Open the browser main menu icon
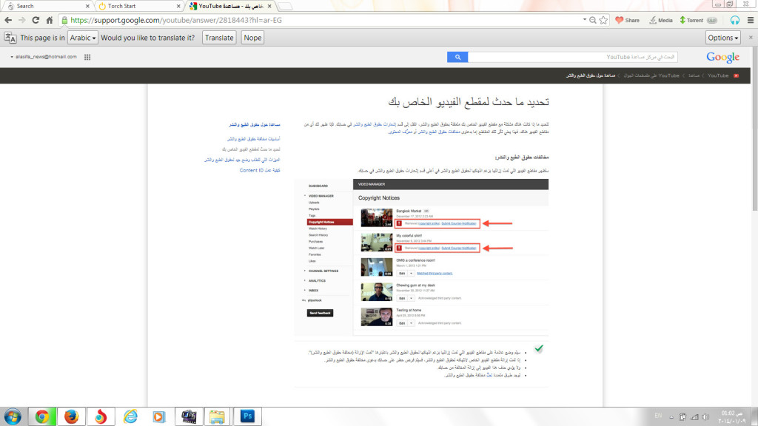 click(x=751, y=20)
